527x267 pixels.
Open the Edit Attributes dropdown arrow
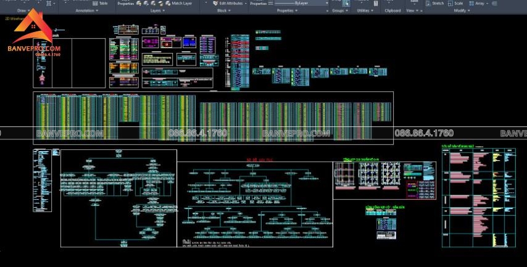coord(246,3)
